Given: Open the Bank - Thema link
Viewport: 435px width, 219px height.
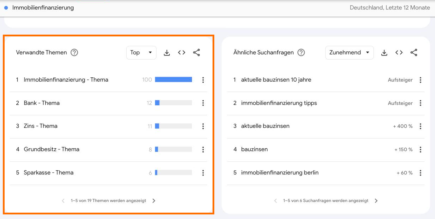Looking at the screenshot, I should point(42,103).
